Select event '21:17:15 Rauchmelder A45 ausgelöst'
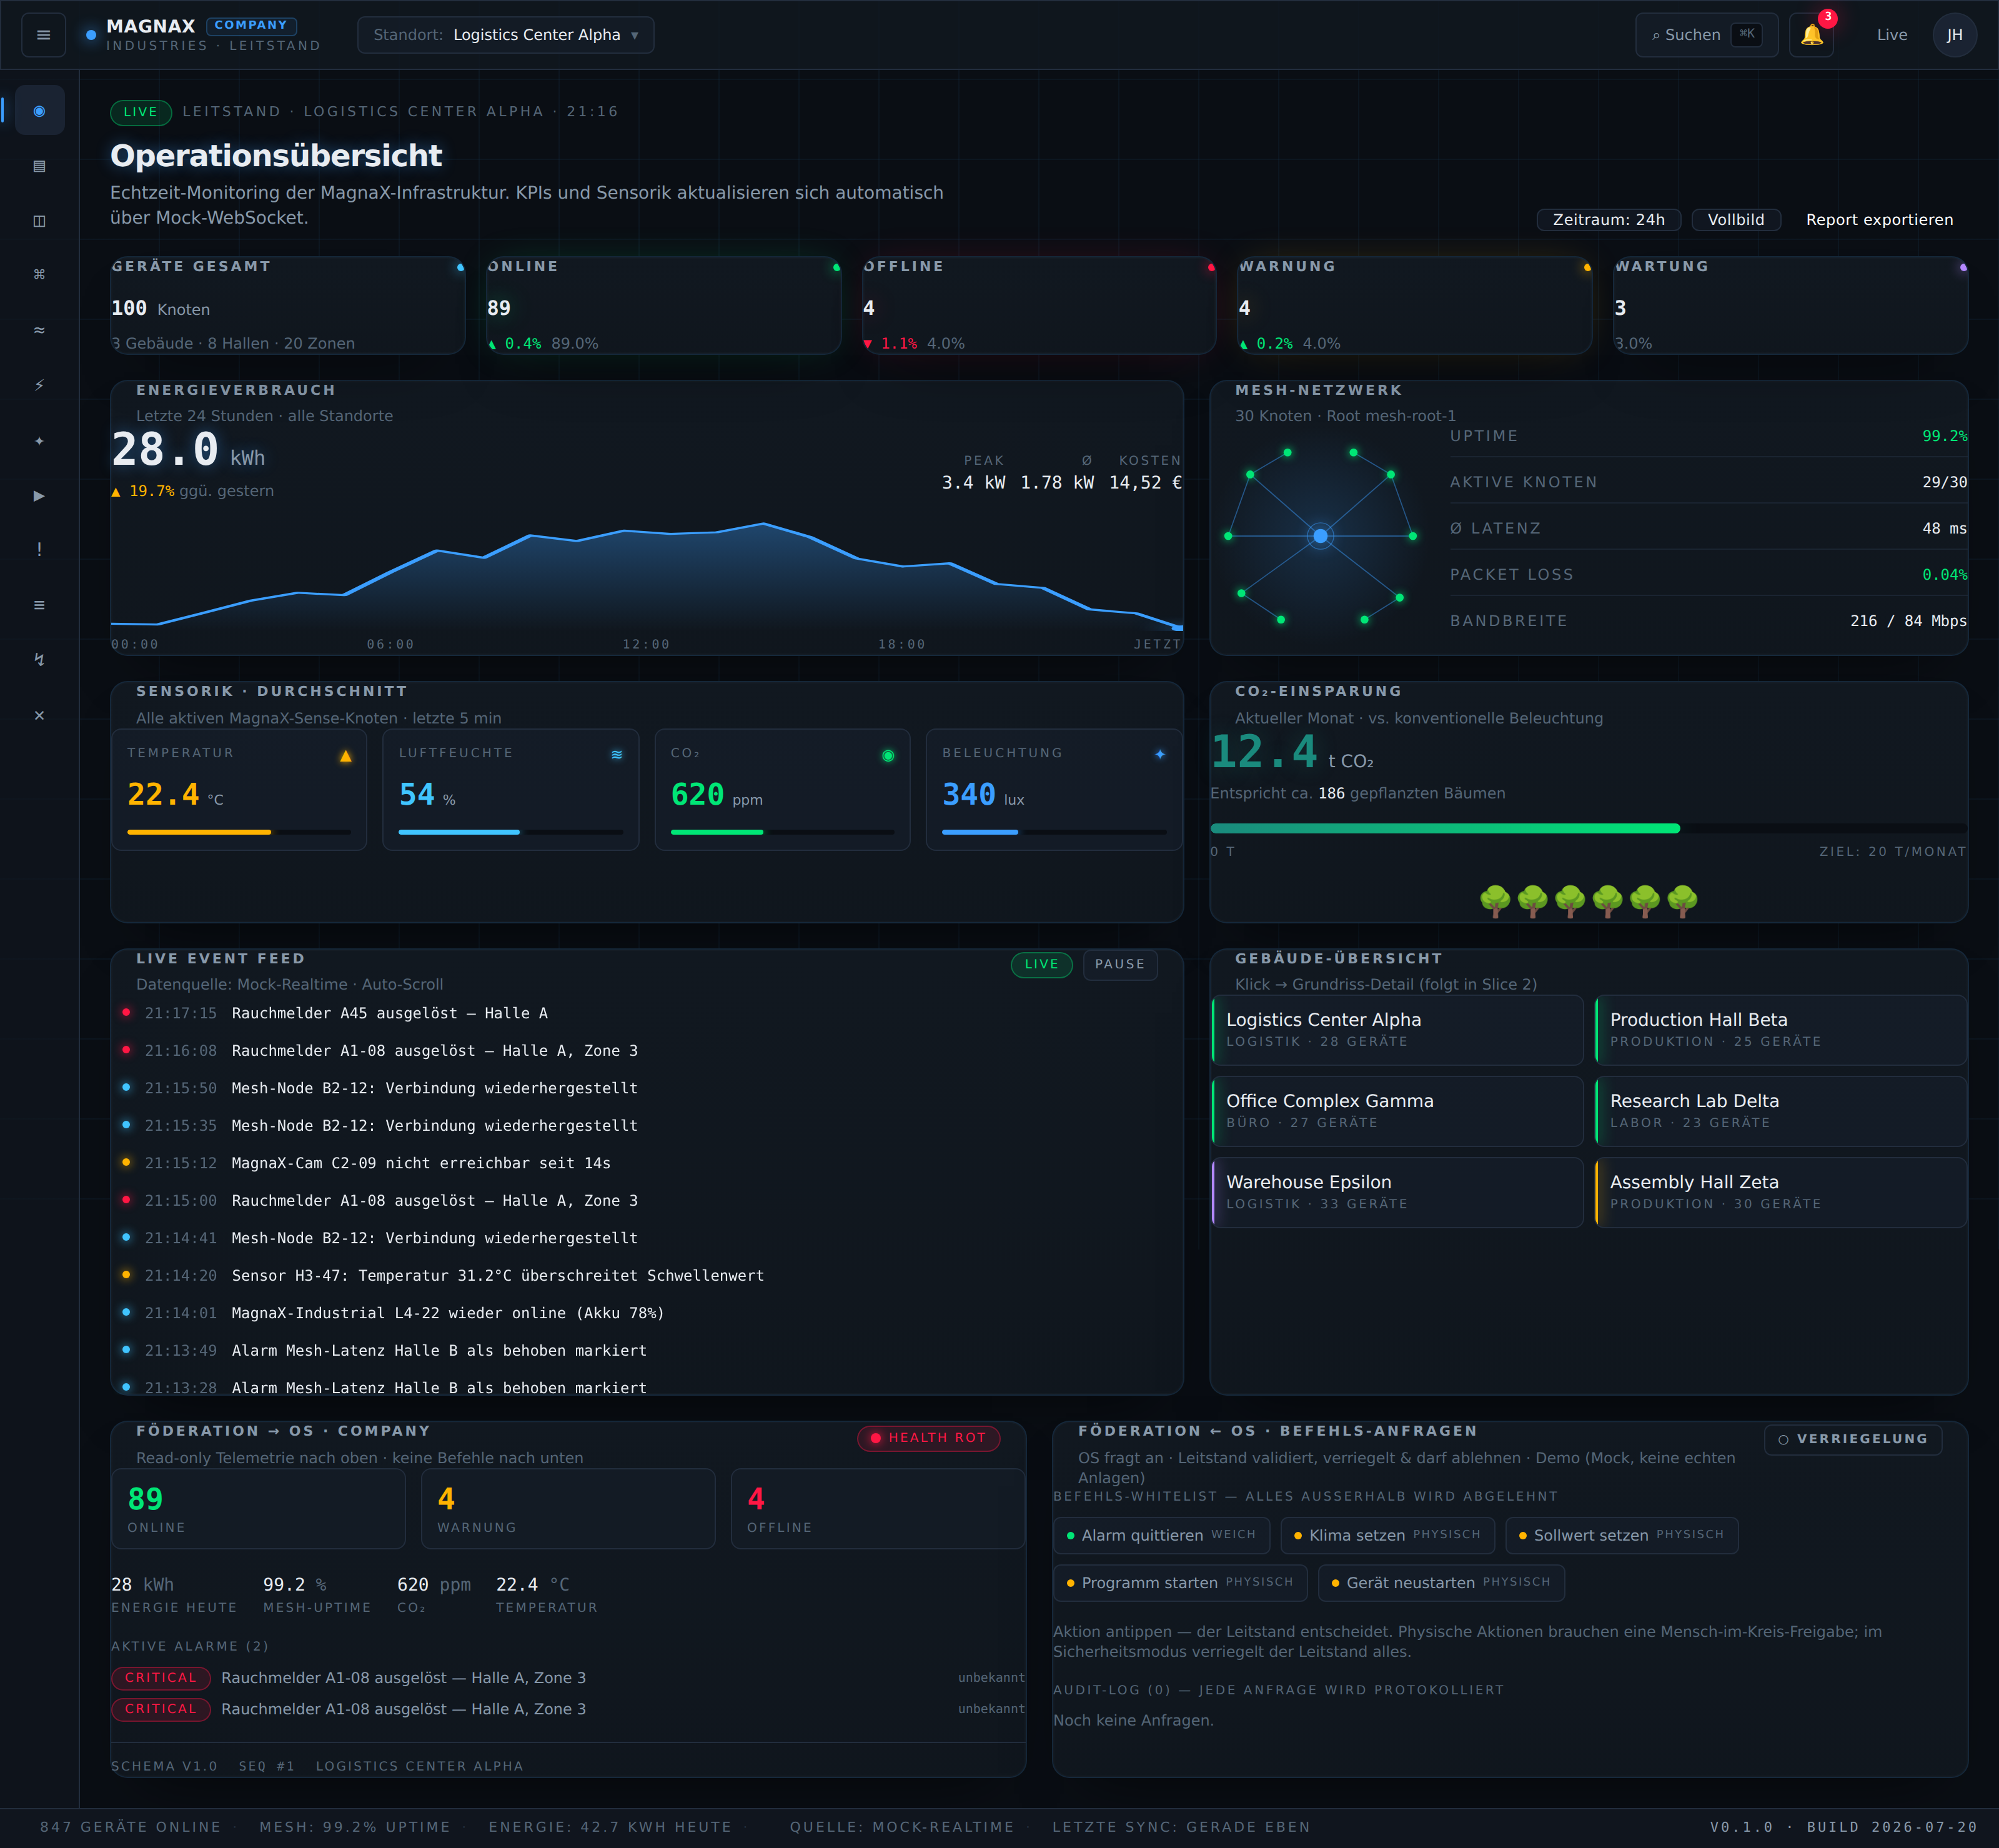Screen dimensions: 1999x1848 coord(647,1013)
